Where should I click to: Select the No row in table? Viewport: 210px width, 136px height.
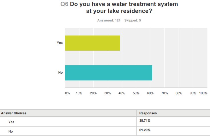click(x=11, y=131)
